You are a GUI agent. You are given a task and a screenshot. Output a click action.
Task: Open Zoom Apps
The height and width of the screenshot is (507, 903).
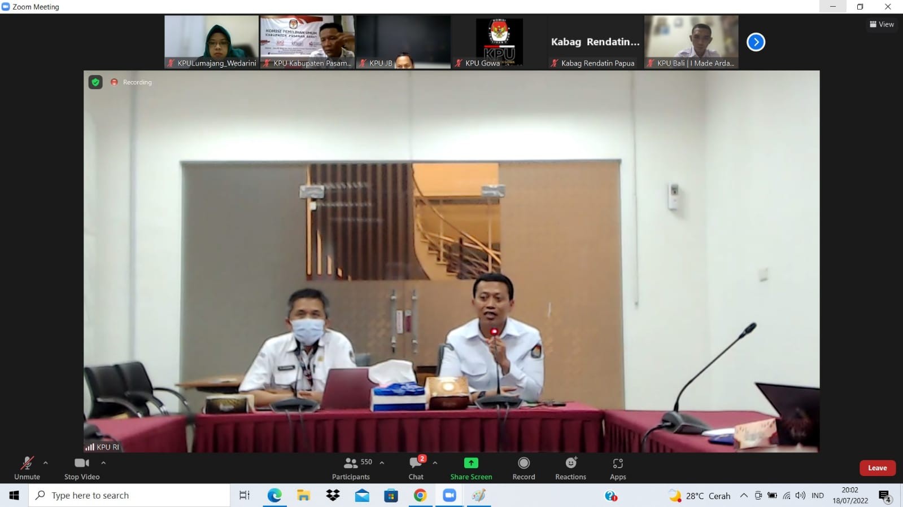click(618, 468)
